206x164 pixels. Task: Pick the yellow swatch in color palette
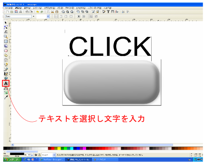click(x=59, y=148)
